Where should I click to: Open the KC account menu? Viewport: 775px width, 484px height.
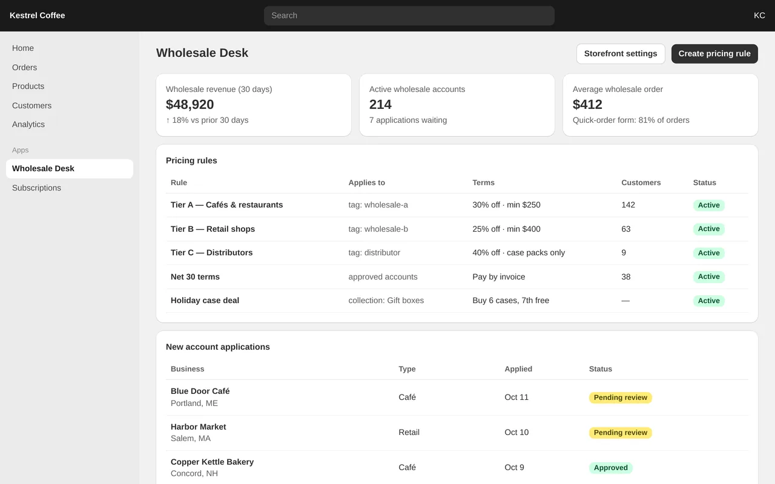[759, 16]
